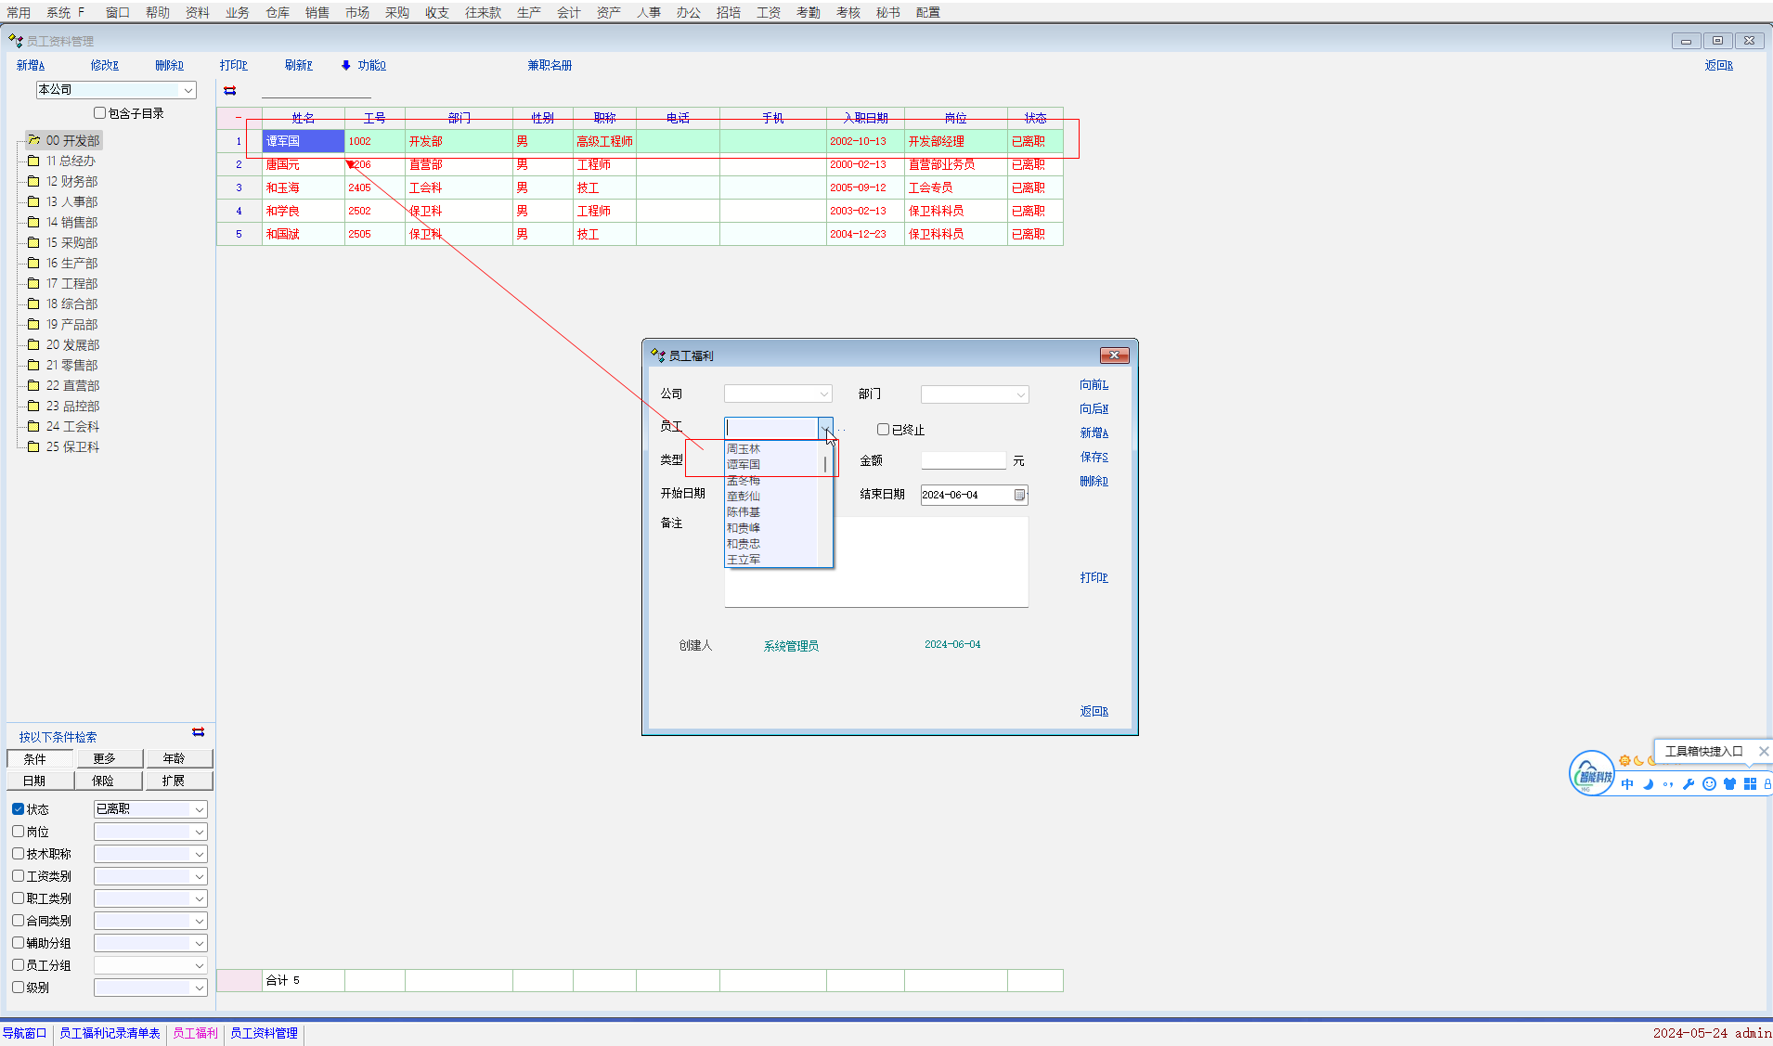Click the 中 input language icon
The image size is (1773, 1046).
coord(1627,784)
